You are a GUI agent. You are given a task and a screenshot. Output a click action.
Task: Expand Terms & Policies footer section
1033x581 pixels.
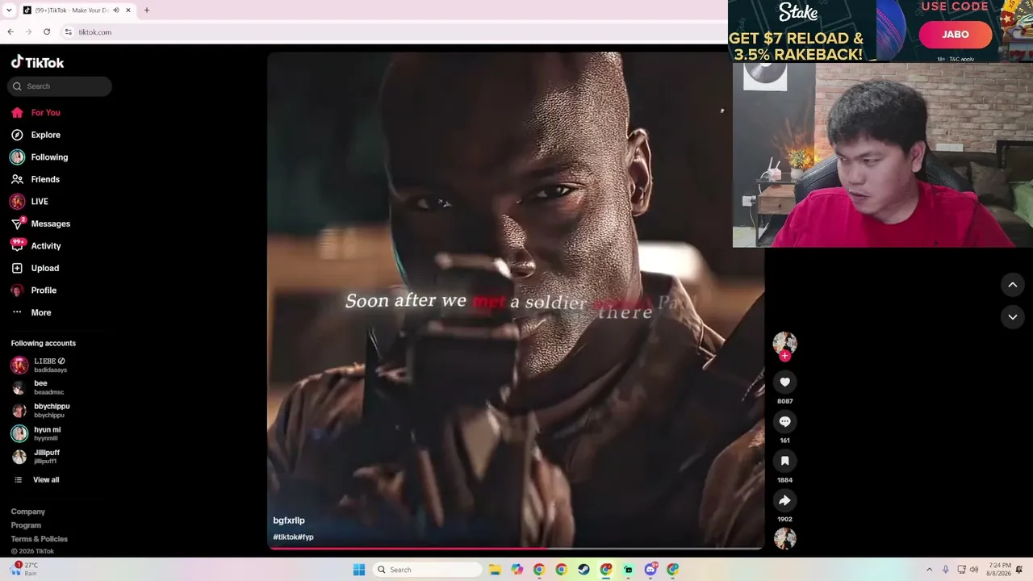40,539
